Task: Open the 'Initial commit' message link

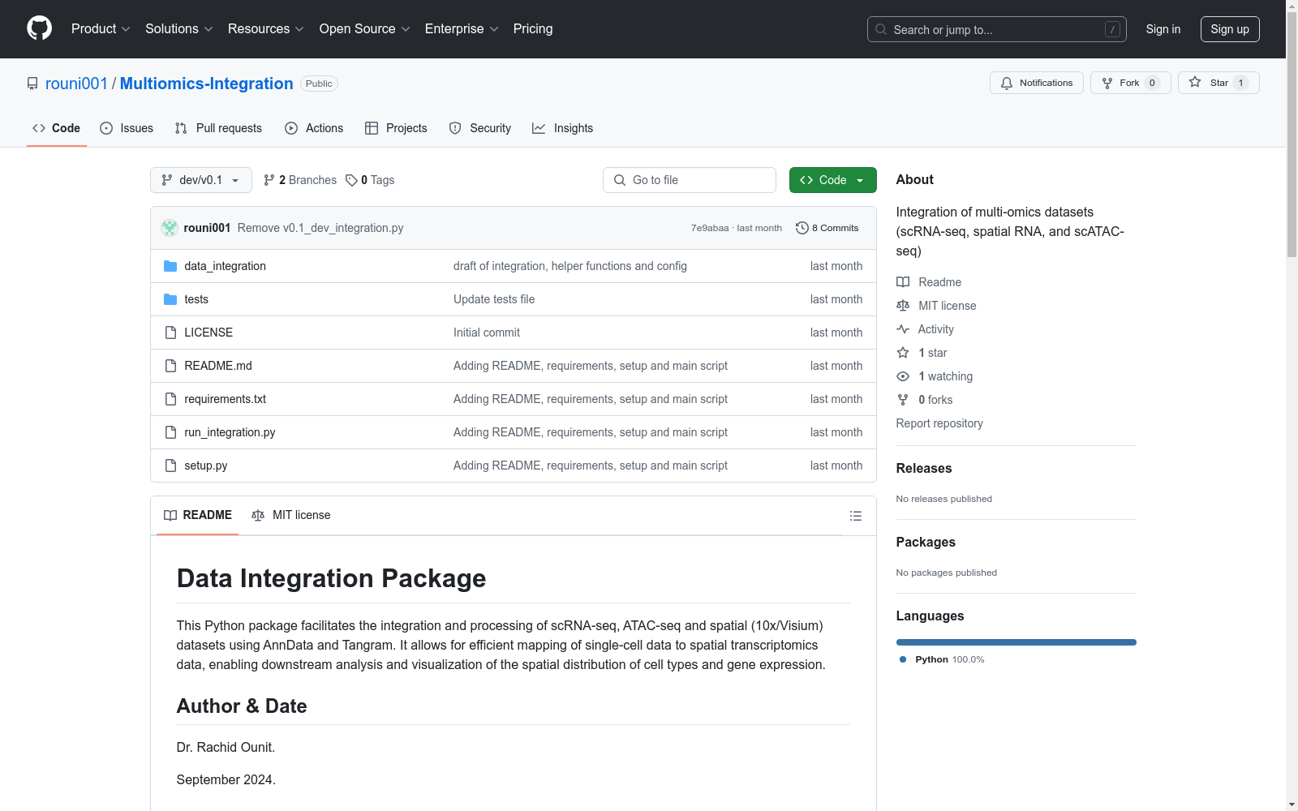Action: coord(487,333)
